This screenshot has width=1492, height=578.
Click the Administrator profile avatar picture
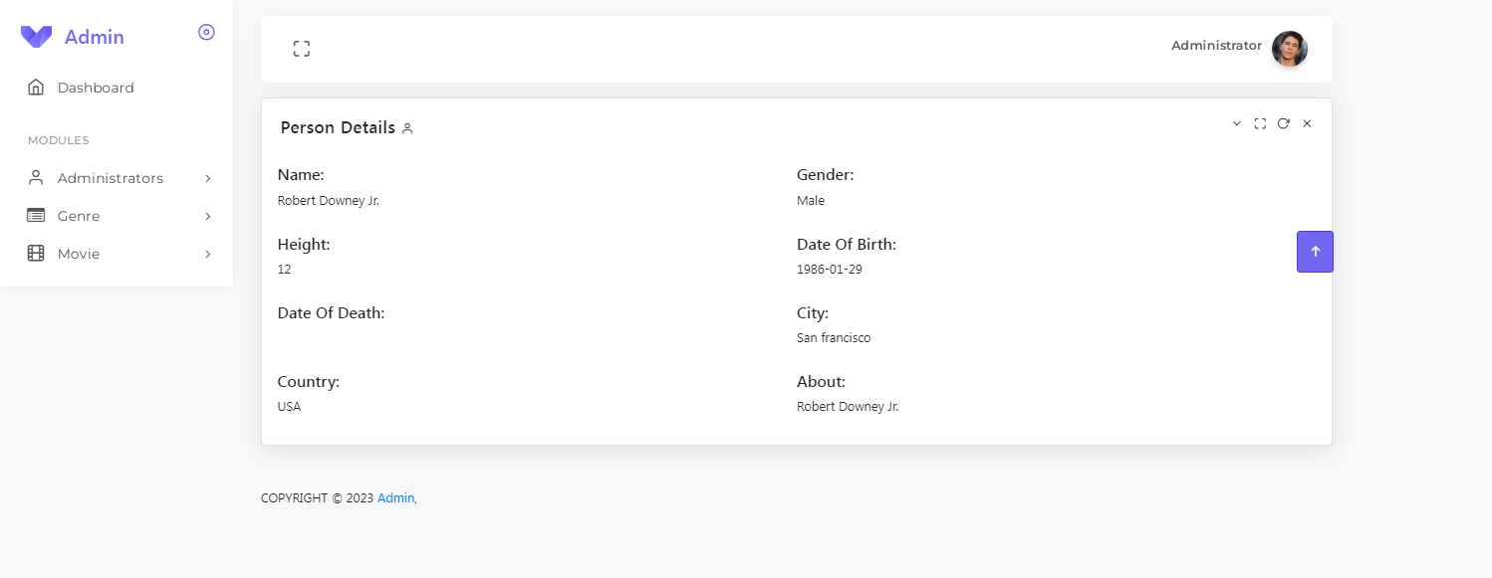pos(1290,47)
